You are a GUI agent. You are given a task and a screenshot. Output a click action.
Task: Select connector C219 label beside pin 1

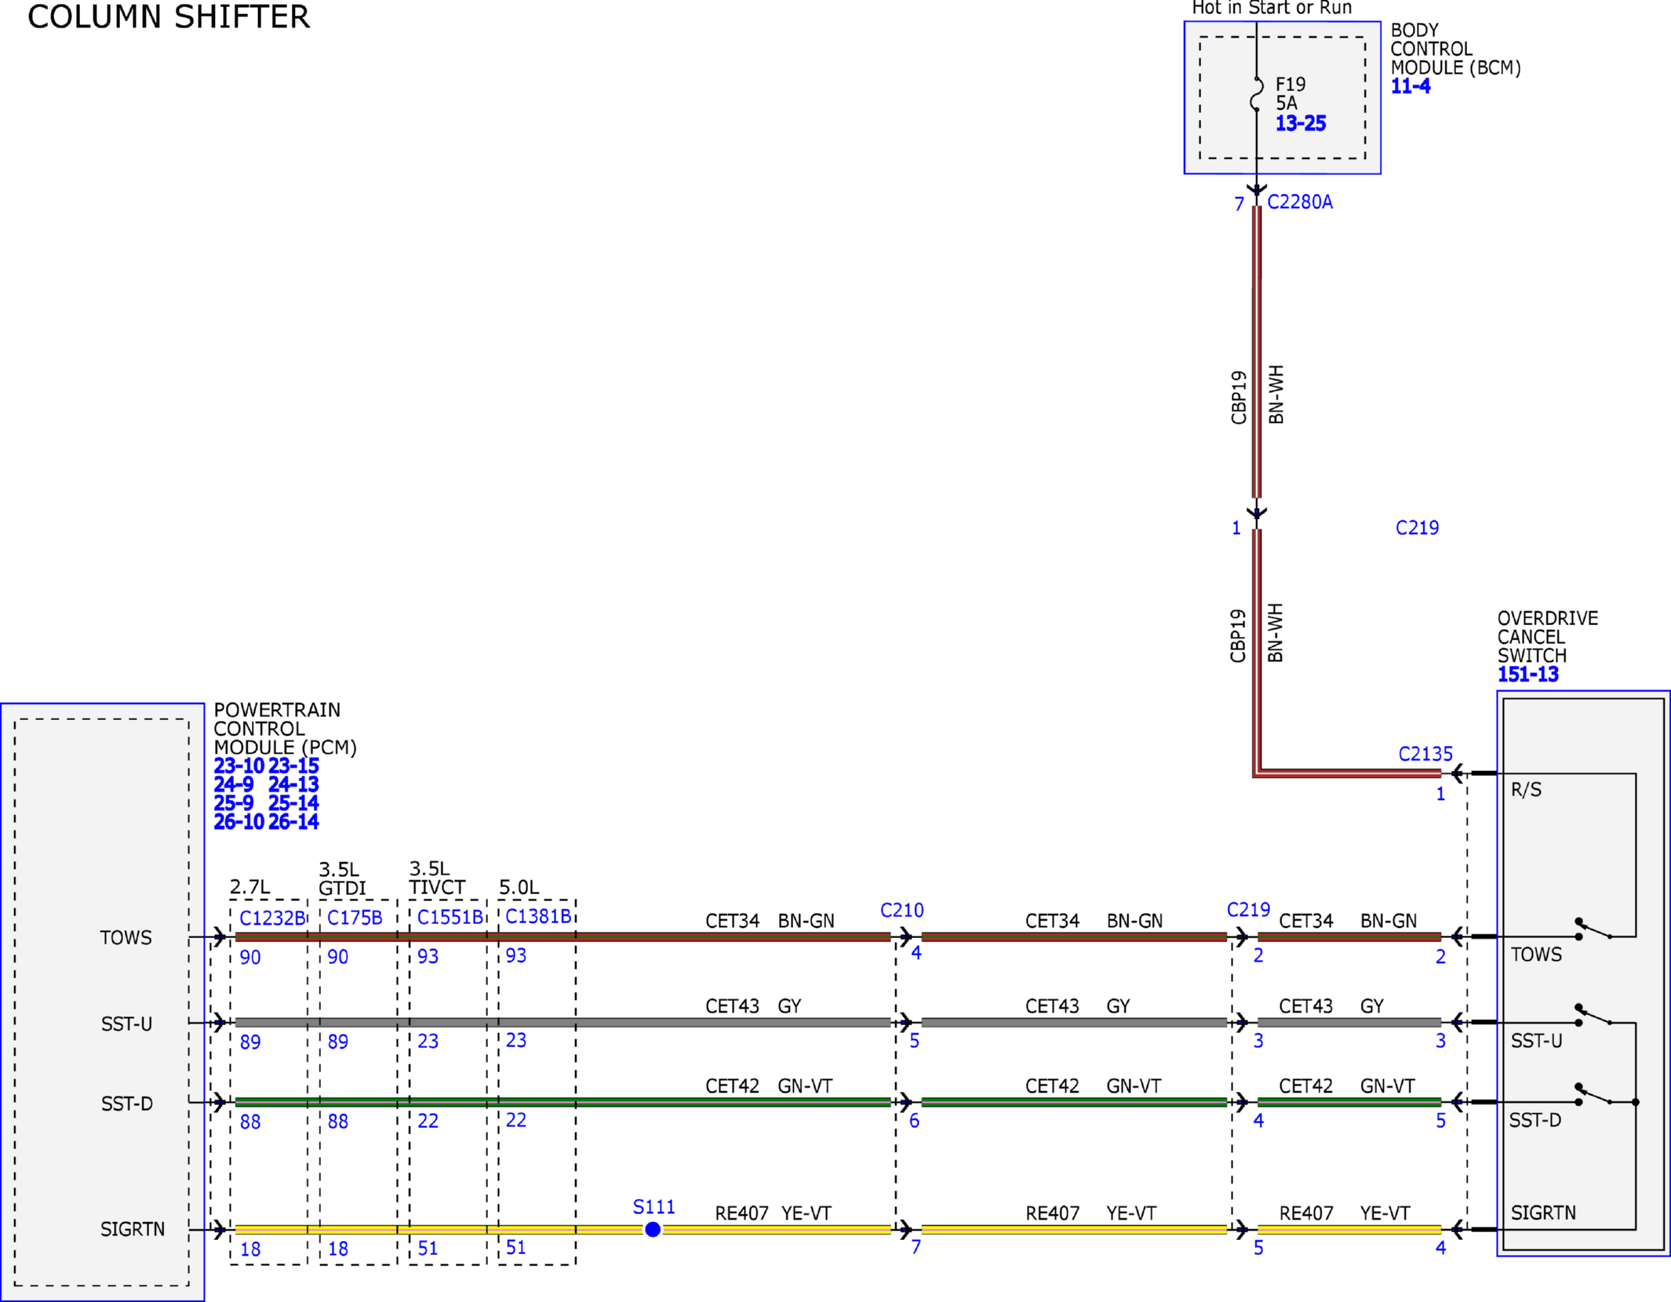pos(1417,528)
